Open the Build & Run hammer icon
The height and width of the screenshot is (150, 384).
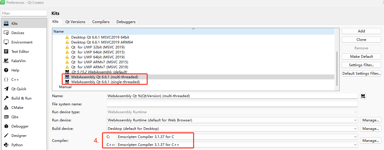click(x=6, y=98)
